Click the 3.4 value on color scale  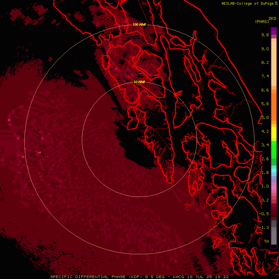[265, 145]
